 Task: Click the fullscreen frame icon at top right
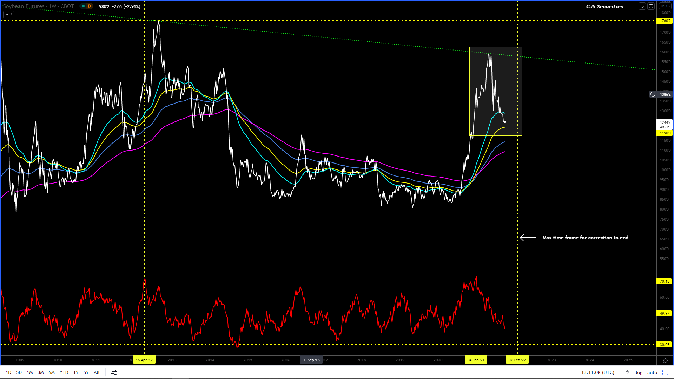click(651, 6)
